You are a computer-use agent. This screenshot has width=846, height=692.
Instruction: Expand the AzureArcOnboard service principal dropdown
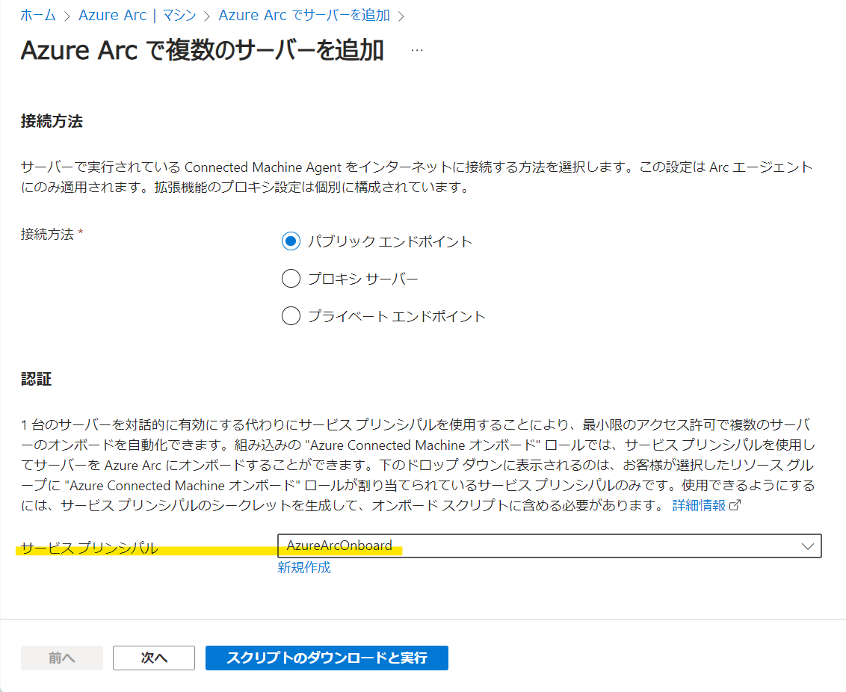(549, 546)
